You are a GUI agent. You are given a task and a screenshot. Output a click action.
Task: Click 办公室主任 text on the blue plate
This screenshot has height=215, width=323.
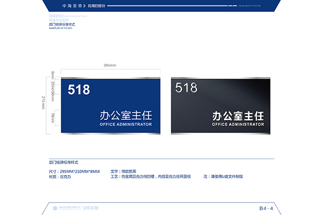click(126, 115)
